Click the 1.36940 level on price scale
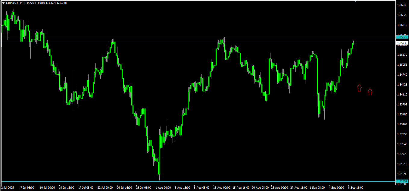Viewport: 409px width, 191px height. pos(402,5)
